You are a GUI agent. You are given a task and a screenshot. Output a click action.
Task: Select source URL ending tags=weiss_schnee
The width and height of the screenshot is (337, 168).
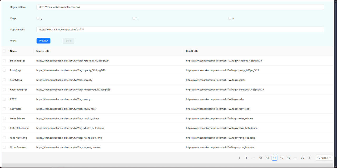coord(68,118)
